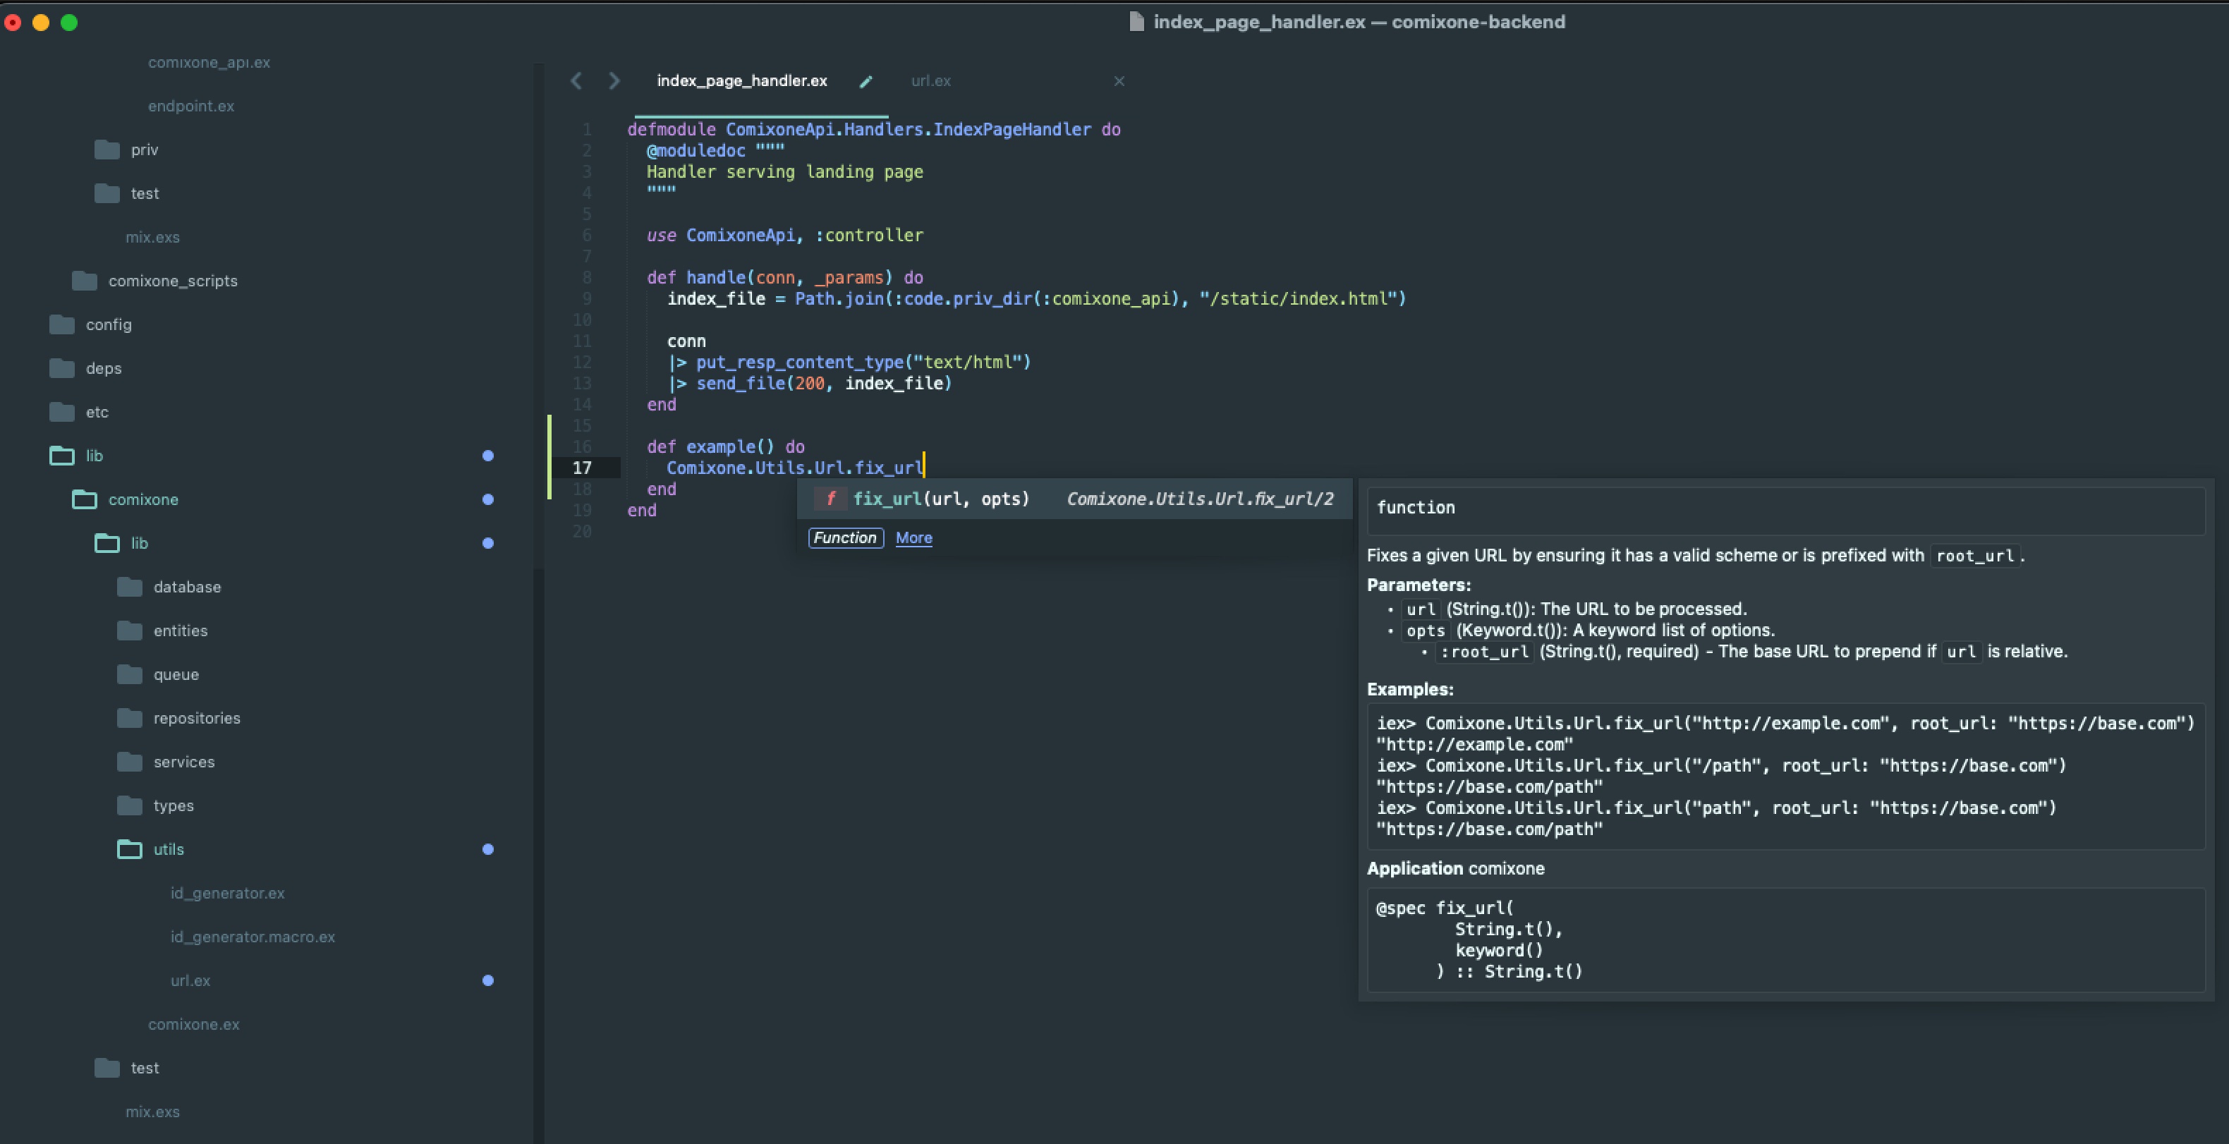The image size is (2229, 1144).
Task: Click the Function label in completion popup
Action: (x=845, y=537)
